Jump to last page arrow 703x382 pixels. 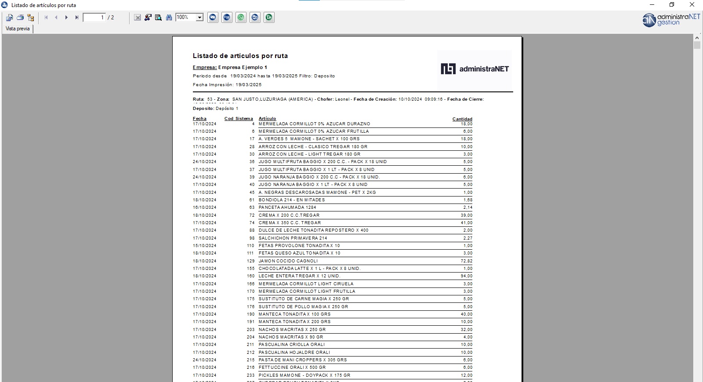tap(77, 18)
